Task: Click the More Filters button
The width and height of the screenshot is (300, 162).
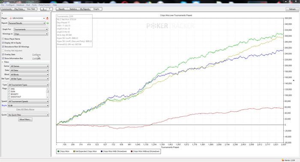Action: tap(25, 119)
